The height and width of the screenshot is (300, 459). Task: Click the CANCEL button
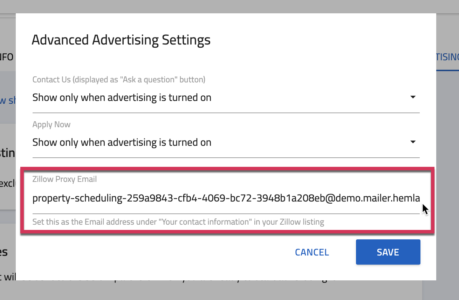[x=312, y=252]
